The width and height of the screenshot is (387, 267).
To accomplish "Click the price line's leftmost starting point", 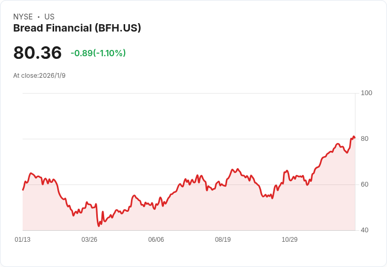I will click(23, 190).
